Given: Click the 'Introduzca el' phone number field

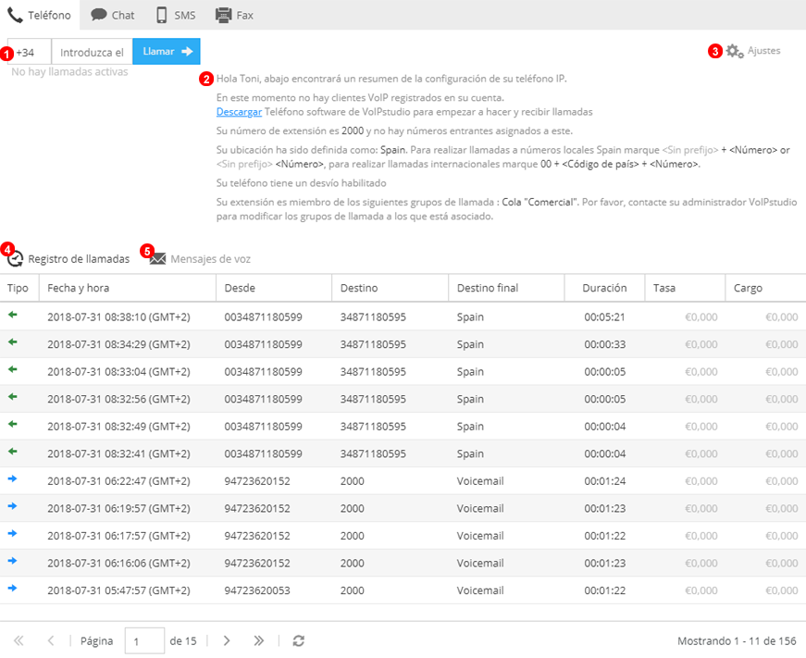Looking at the screenshot, I should 92,52.
